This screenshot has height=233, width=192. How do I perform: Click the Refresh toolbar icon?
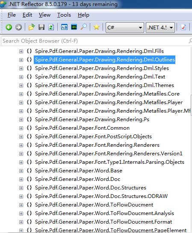51,27
